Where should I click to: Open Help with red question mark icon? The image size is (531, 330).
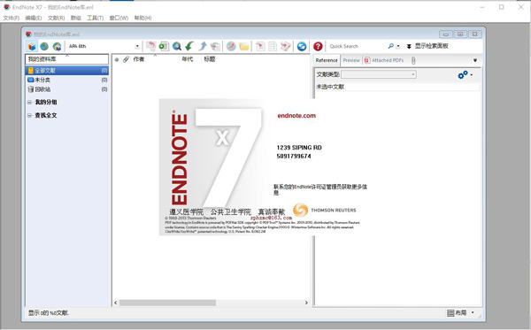click(318, 46)
